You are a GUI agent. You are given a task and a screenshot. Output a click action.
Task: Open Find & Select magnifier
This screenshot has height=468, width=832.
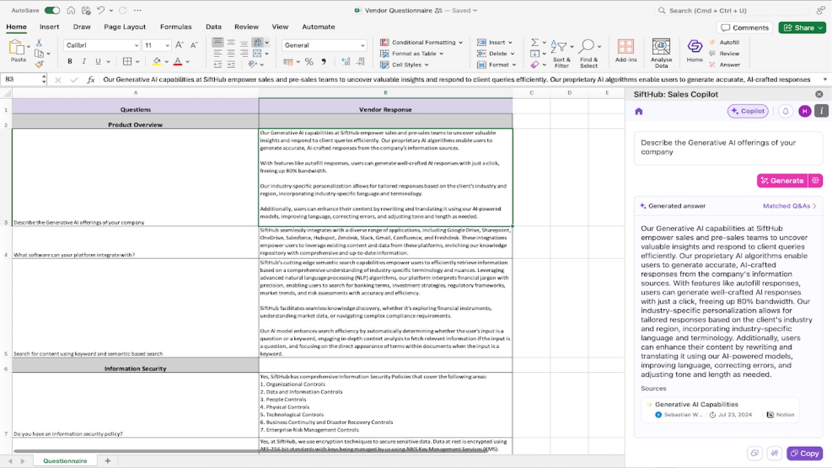coord(588,54)
